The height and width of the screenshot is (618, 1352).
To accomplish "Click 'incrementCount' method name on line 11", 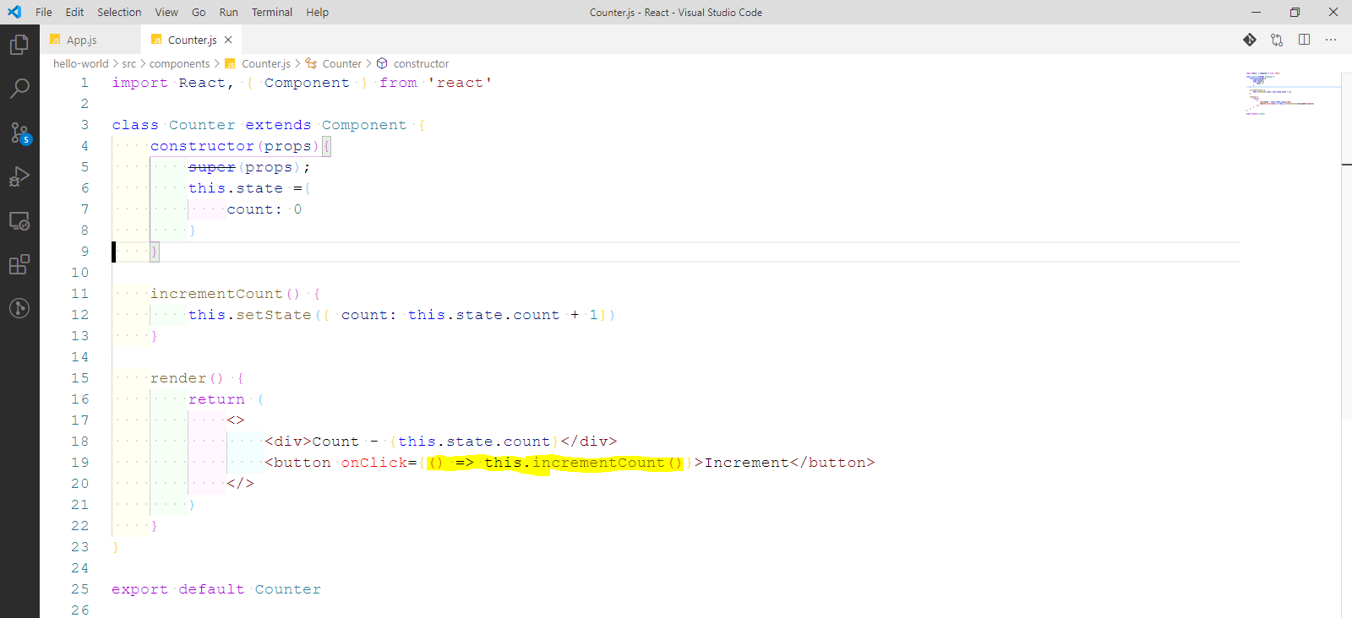I will (216, 294).
